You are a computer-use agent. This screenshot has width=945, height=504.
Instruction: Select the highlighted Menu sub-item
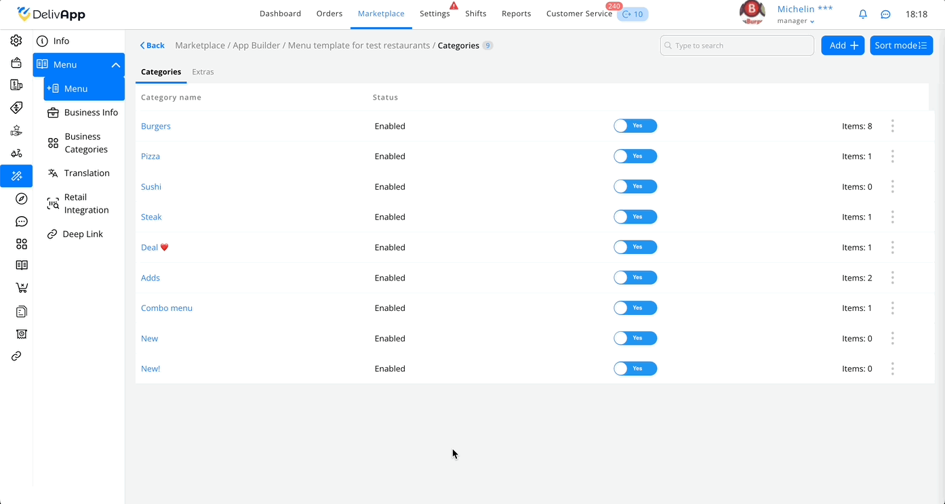[x=84, y=89]
